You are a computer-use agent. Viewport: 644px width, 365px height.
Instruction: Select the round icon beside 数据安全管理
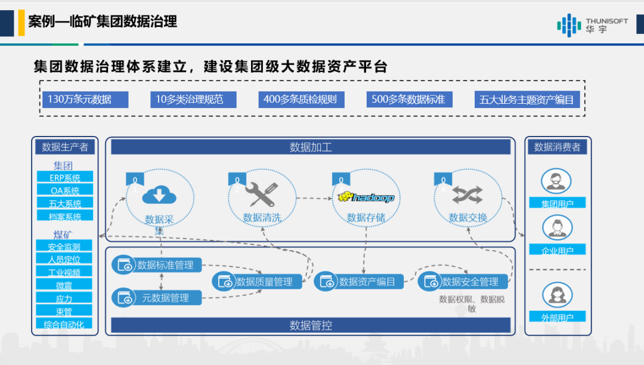pos(429,282)
